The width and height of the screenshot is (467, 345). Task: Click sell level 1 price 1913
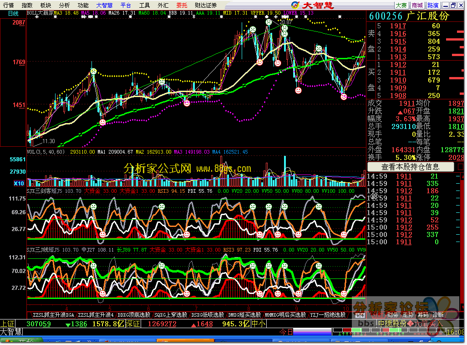click(x=398, y=57)
